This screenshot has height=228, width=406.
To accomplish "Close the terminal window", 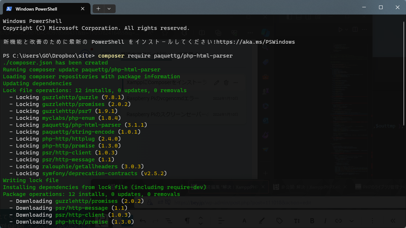I will (398, 7).
